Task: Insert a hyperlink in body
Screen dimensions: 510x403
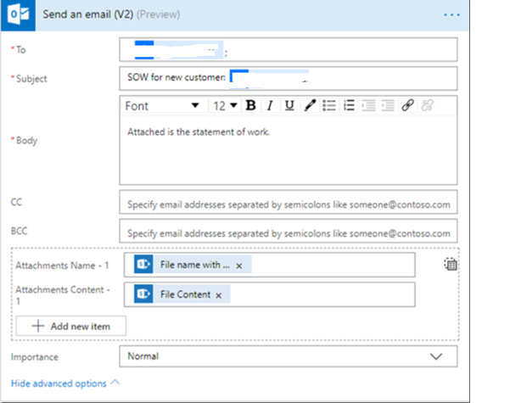Action: 407,105
